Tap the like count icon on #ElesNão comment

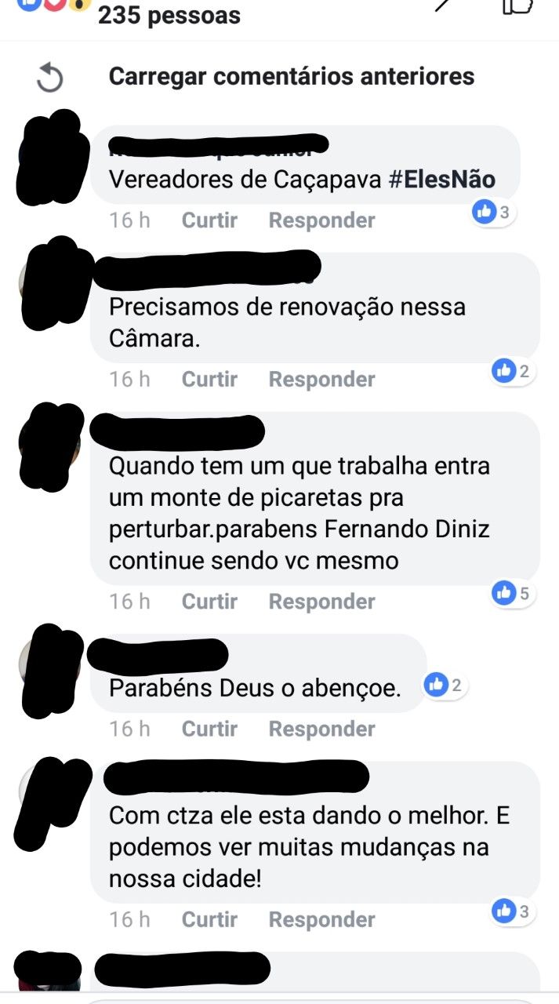tap(494, 212)
